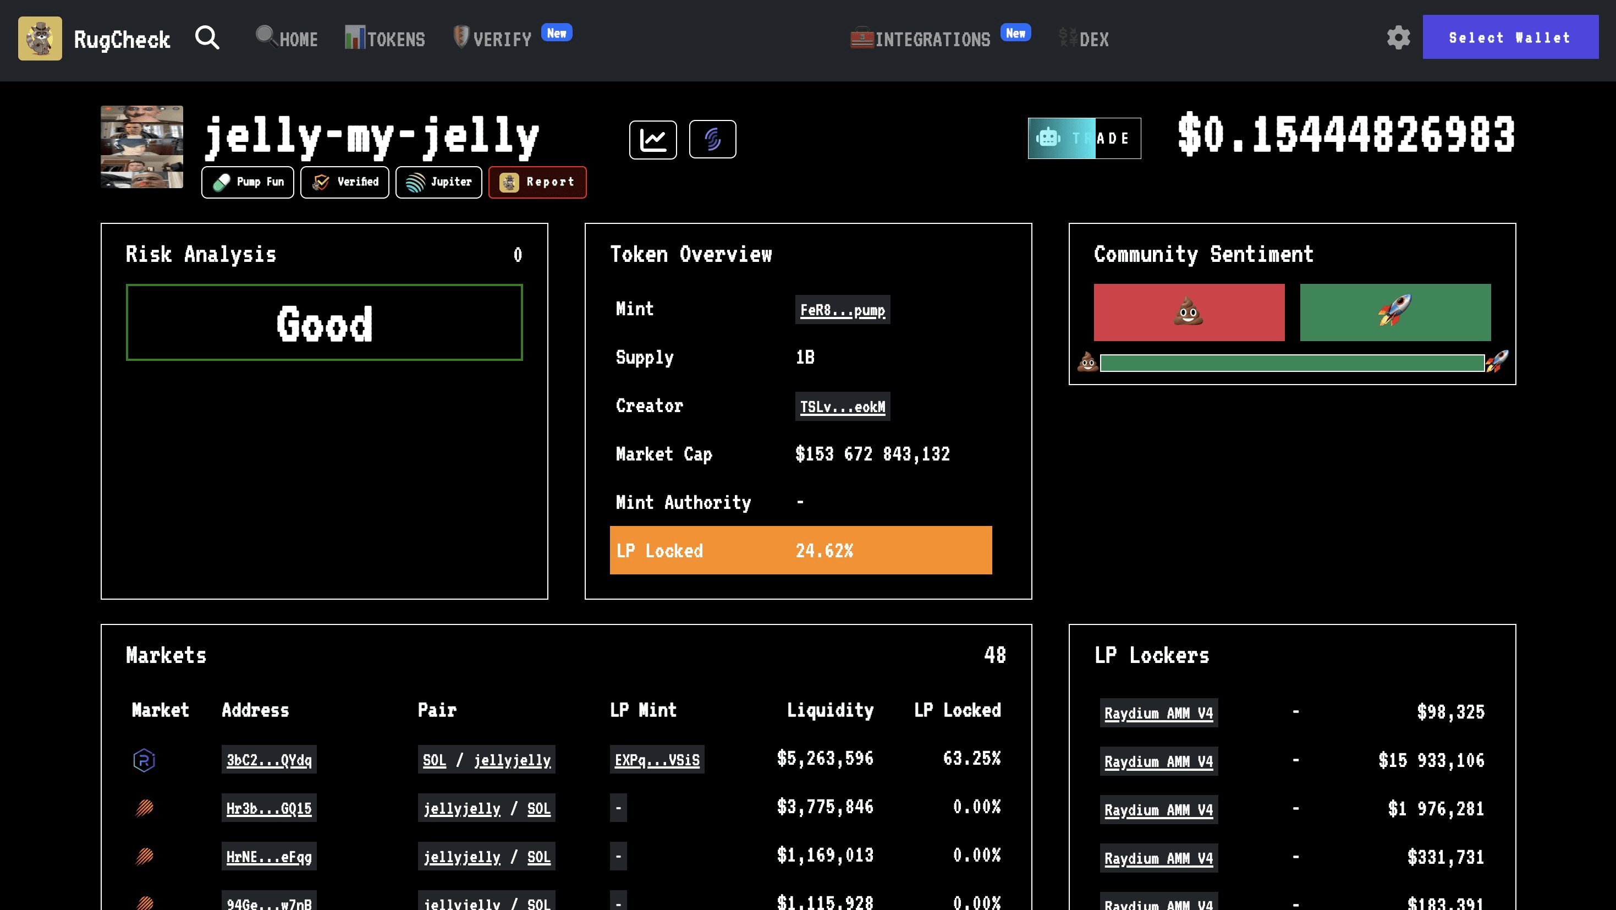The height and width of the screenshot is (910, 1616).
Task: Open the TOKENS menu item
Action: point(385,39)
